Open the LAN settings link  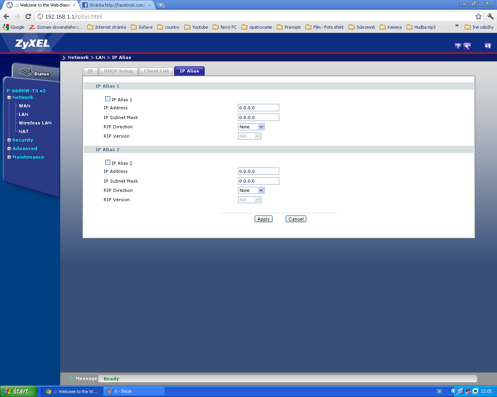pyautogui.click(x=24, y=114)
